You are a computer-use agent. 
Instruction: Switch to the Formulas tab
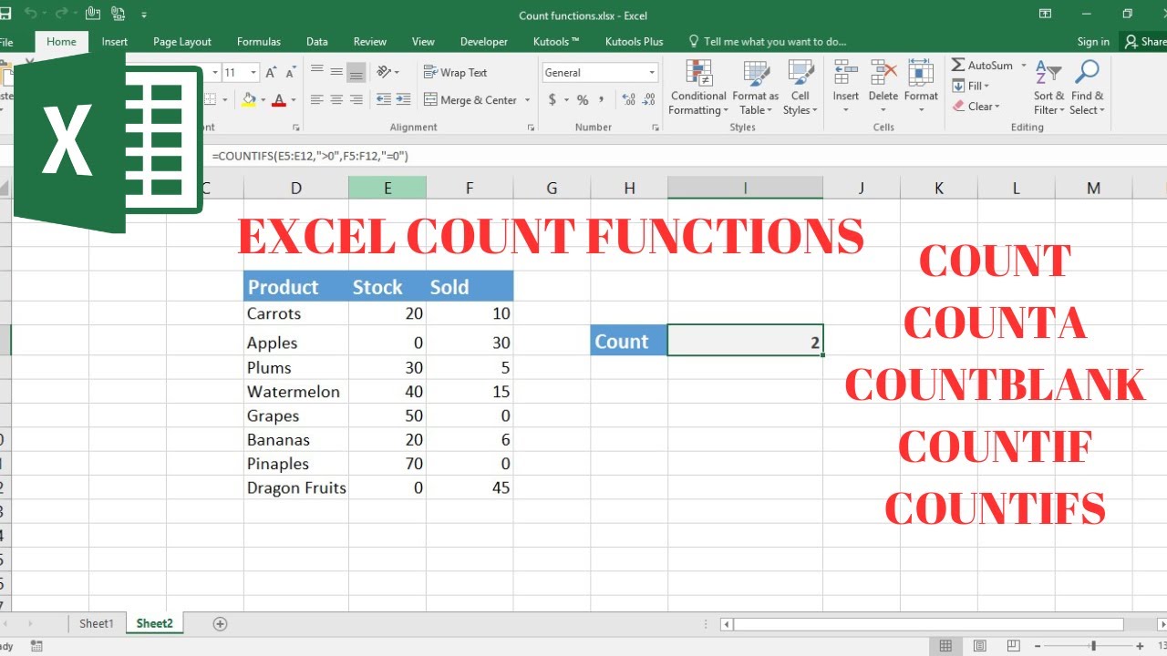[x=259, y=42]
